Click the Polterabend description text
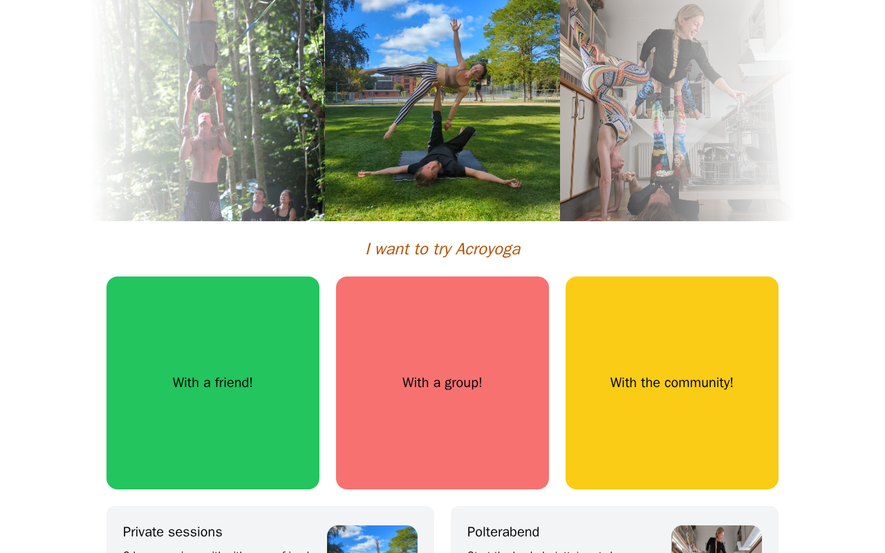 [540, 551]
